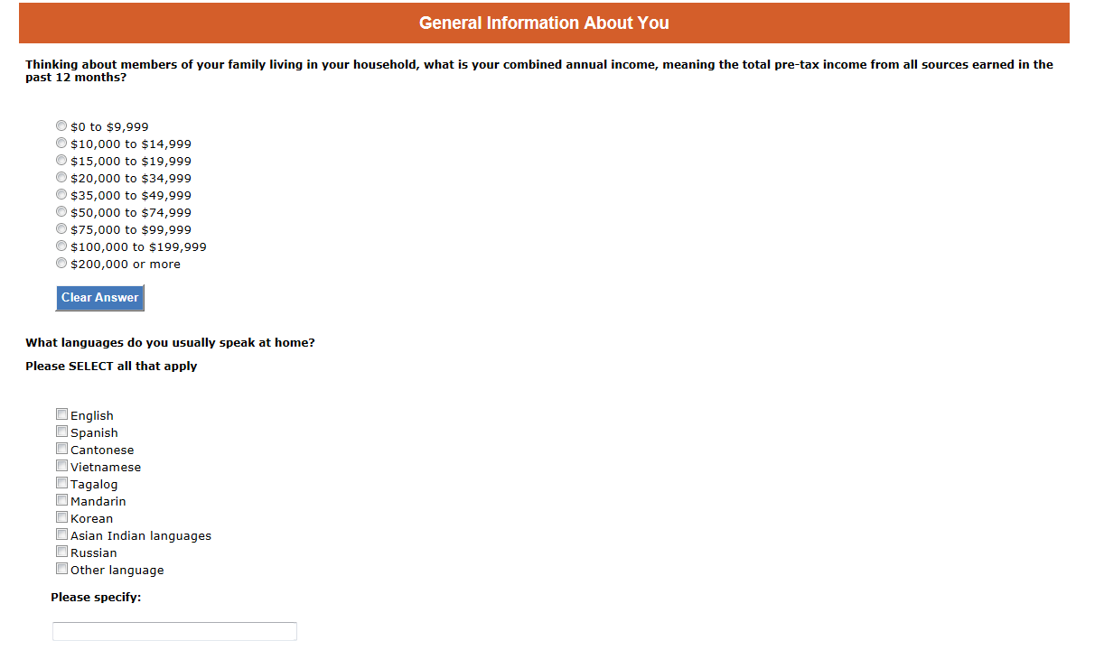Pick $100,000 to $199,999 income range

pyautogui.click(x=61, y=246)
